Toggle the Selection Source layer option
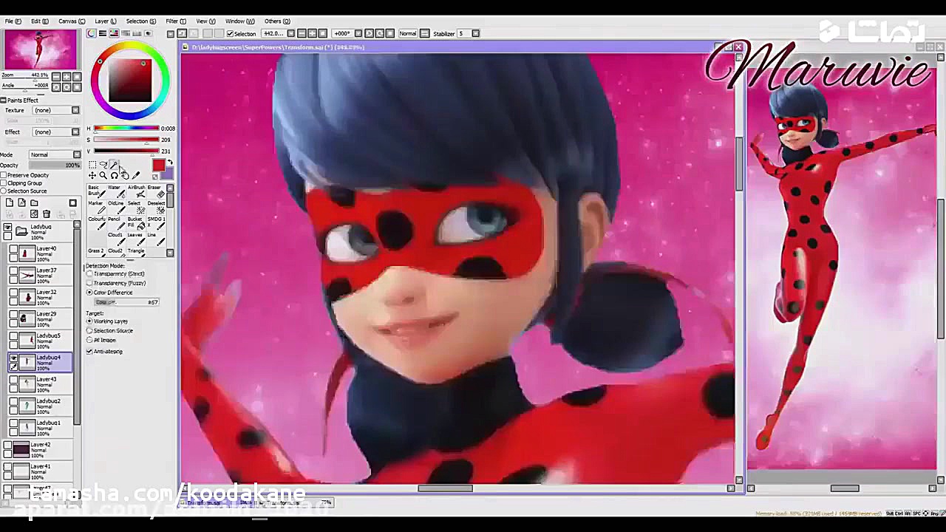The image size is (946, 532). pos(4,191)
